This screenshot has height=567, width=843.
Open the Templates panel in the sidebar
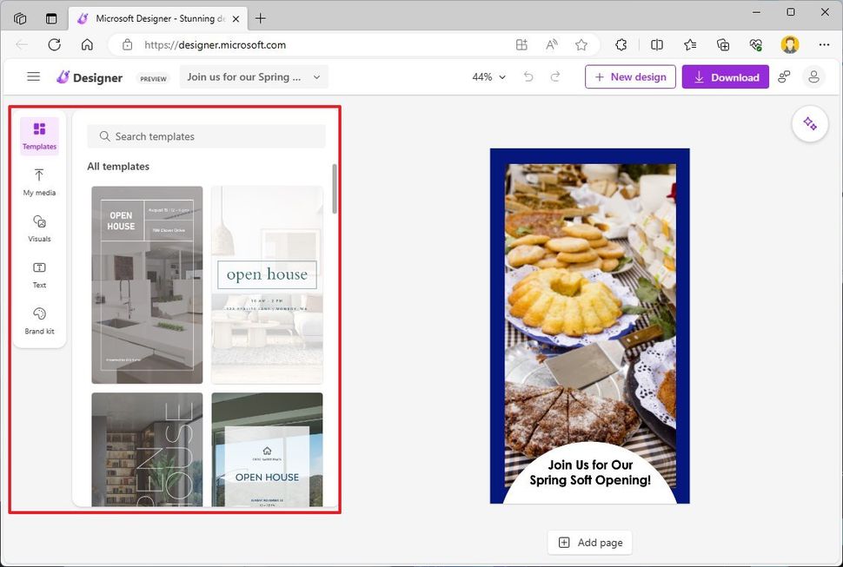click(39, 135)
